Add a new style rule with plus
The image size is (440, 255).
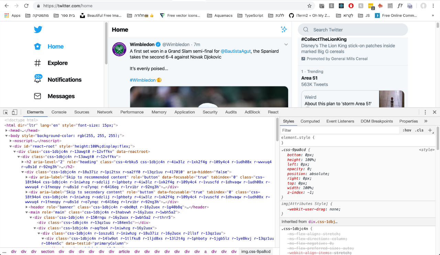[x=430, y=130]
